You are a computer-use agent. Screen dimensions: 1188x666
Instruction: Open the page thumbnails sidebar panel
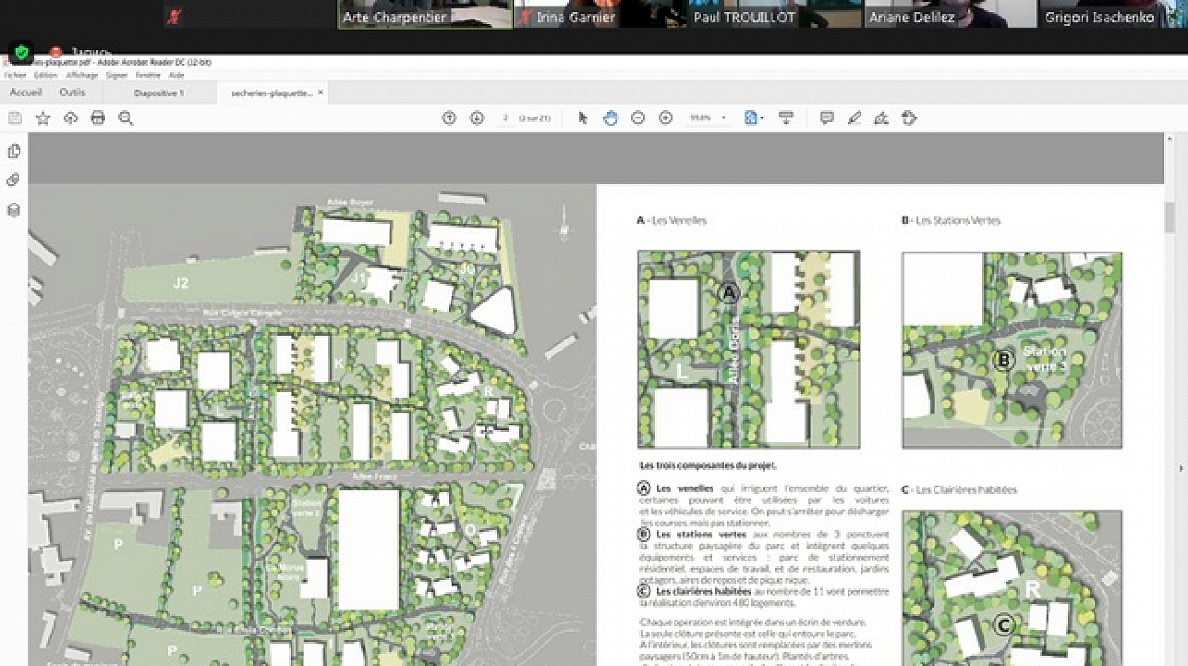(14, 152)
